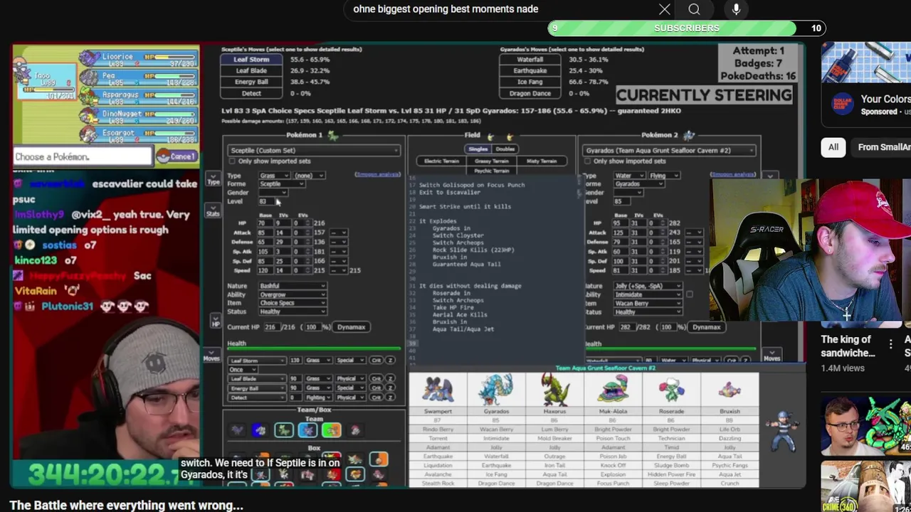
Task: Open the Gyarados Team Aqua Grunt set dropdown
Action: 669,150
